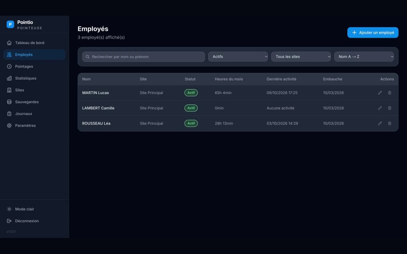Delete LAMBERT Camille via trash icon
The width and height of the screenshot is (407, 254).
[x=389, y=108]
